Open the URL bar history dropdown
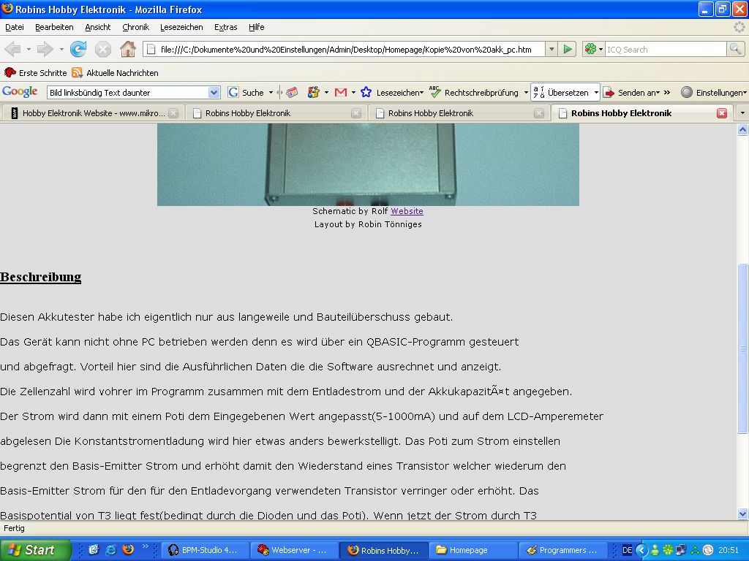Screen dimensions: 749x561 click(552, 49)
